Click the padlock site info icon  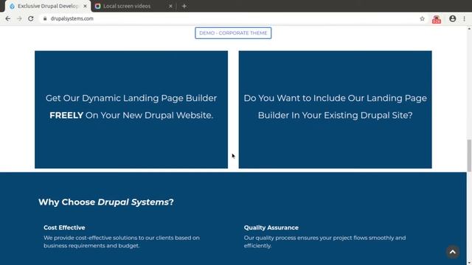(45, 18)
